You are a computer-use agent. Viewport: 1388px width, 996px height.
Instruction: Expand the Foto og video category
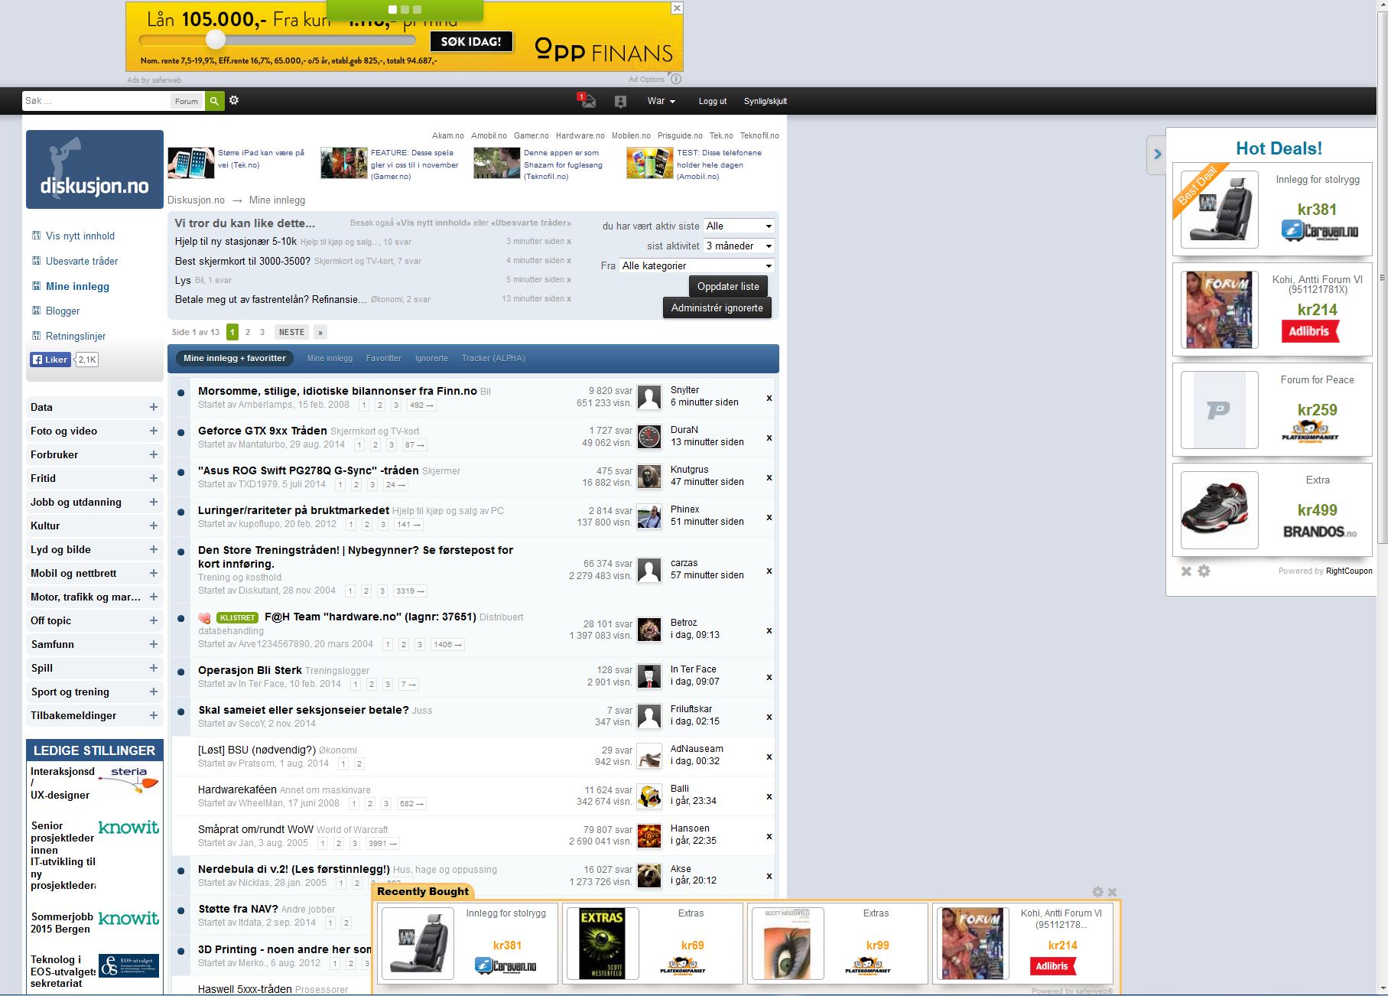[153, 431]
